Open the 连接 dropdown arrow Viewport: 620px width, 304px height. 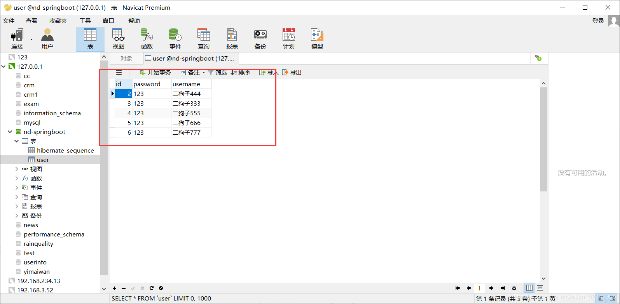pos(31,39)
